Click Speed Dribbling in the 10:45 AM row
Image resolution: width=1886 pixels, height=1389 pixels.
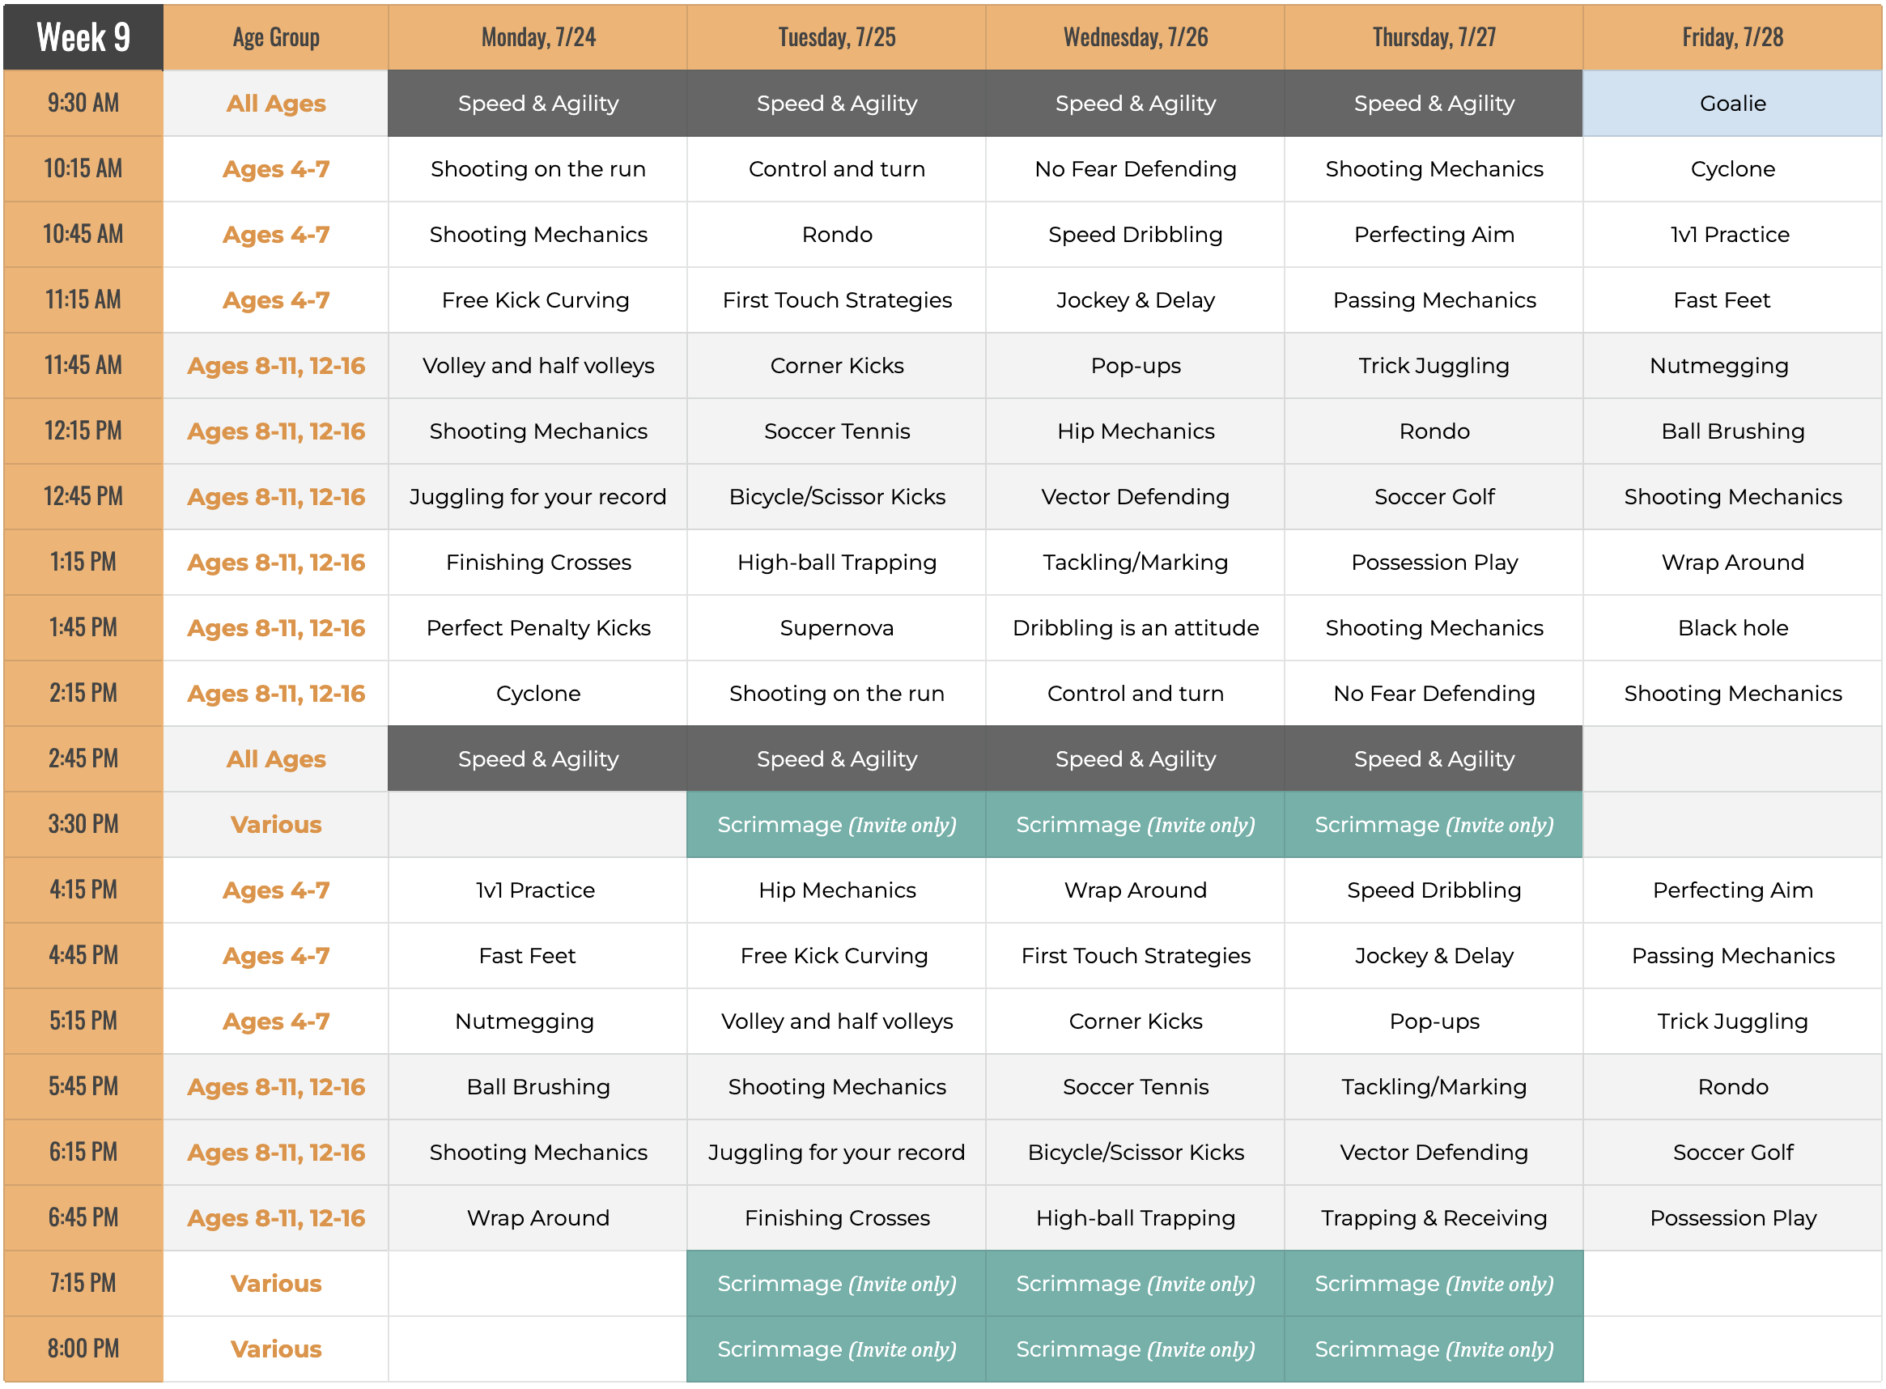pos(1135,235)
